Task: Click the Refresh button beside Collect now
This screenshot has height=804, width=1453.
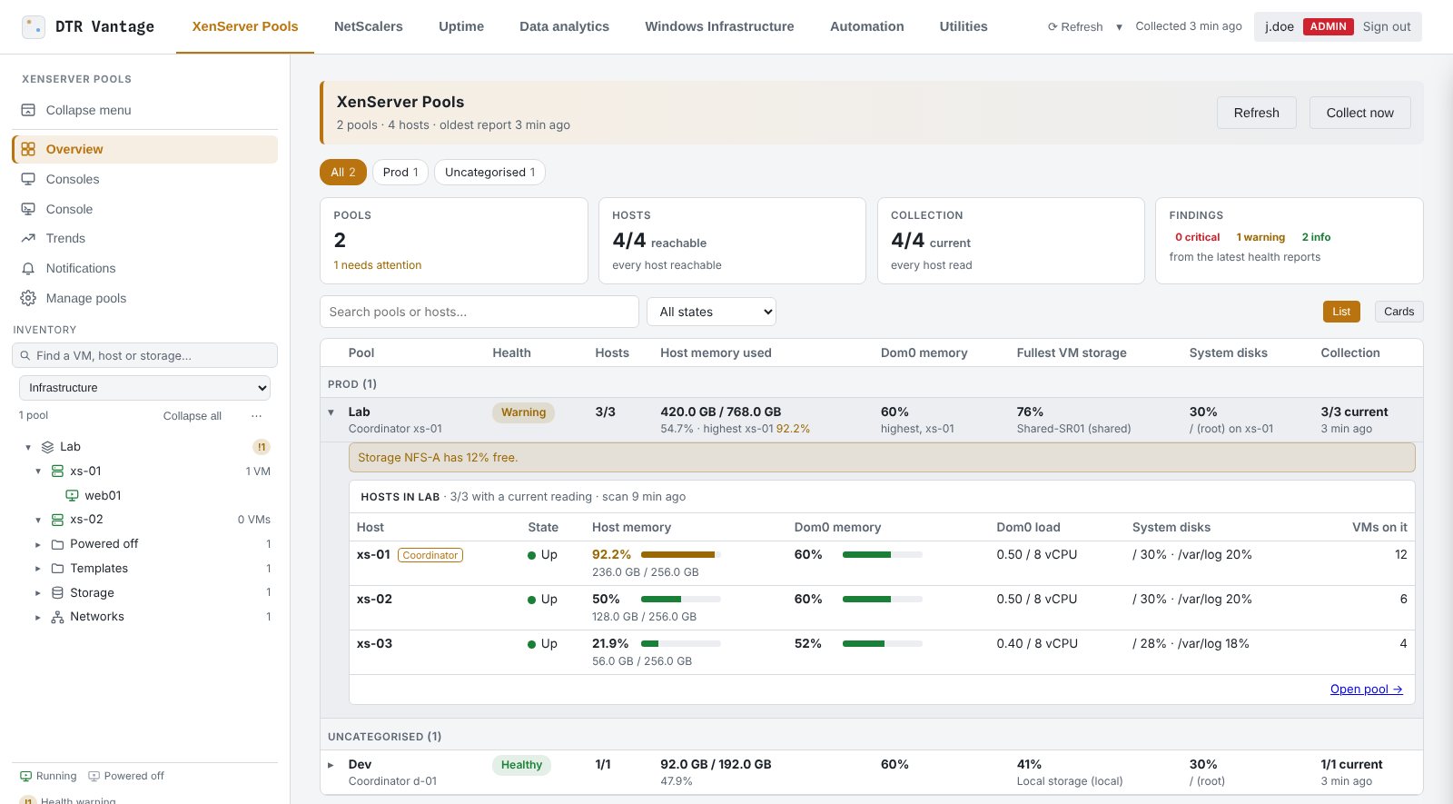Action: tap(1256, 113)
